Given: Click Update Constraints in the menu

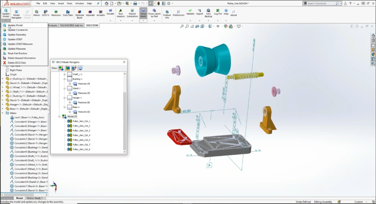Looking at the screenshot, I should tap(17, 30).
